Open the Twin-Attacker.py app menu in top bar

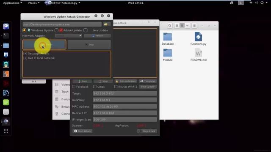tap(62, 3)
